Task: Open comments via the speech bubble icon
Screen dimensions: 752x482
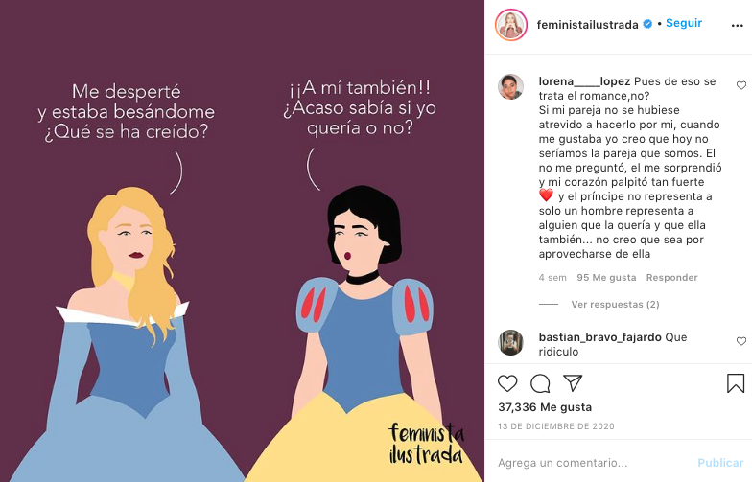Action: coord(540,383)
